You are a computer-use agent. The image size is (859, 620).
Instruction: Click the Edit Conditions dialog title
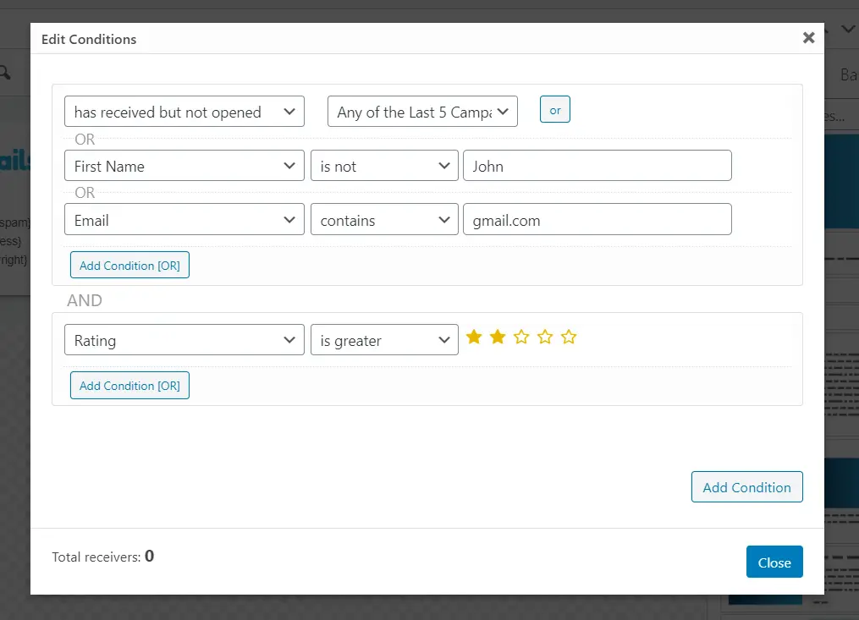(x=89, y=40)
